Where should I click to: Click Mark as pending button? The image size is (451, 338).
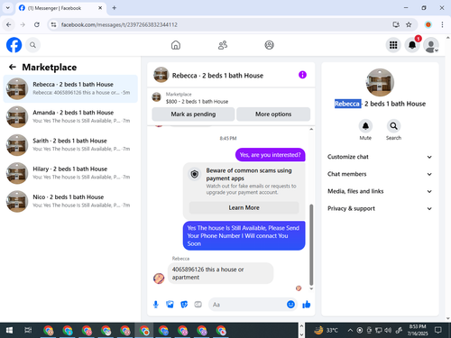(193, 114)
